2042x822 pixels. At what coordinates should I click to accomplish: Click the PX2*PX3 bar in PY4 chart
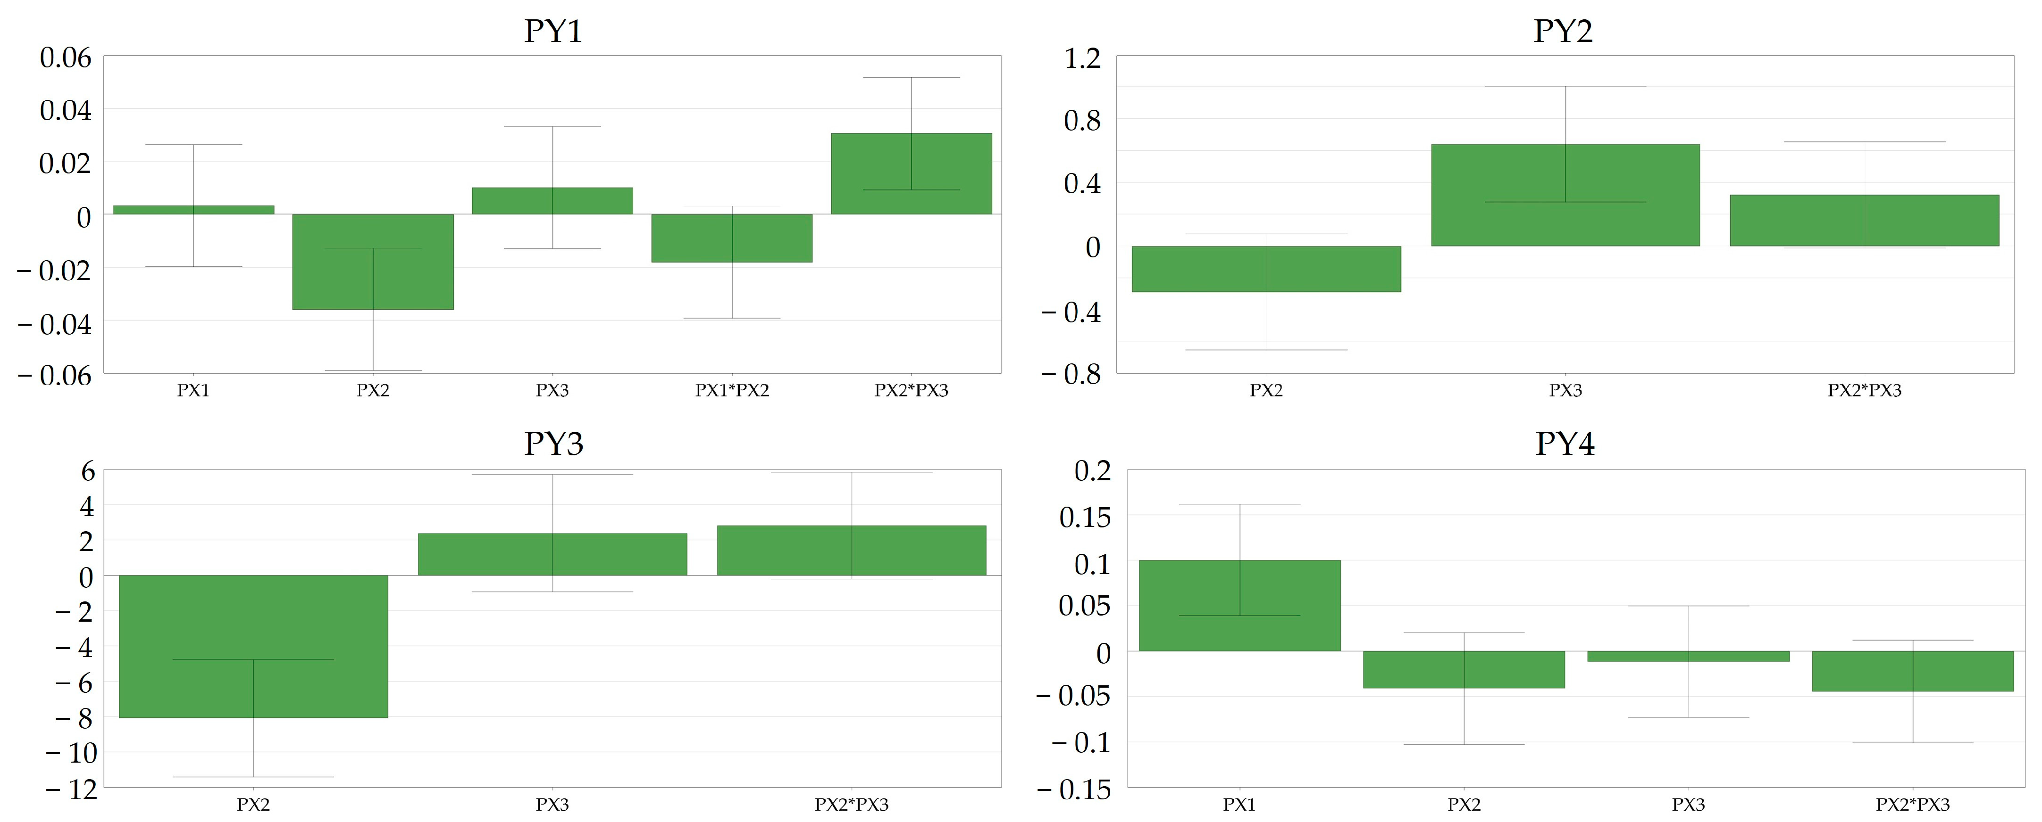pyautogui.click(x=1913, y=671)
